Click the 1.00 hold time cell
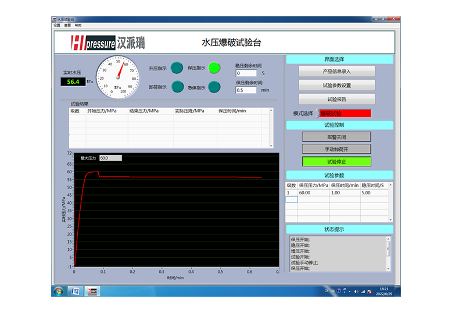This screenshot has height=313, width=459. click(x=345, y=193)
